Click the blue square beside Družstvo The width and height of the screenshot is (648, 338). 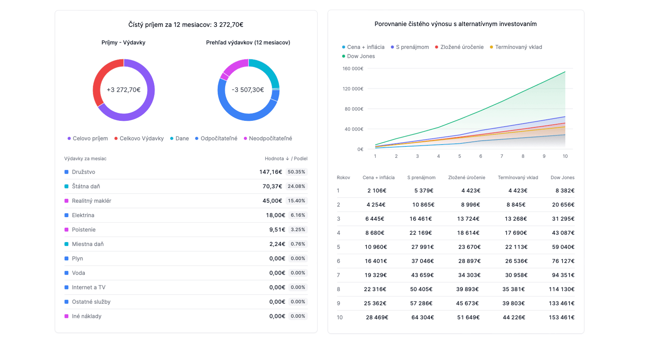pyautogui.click(x=66, y=172)
